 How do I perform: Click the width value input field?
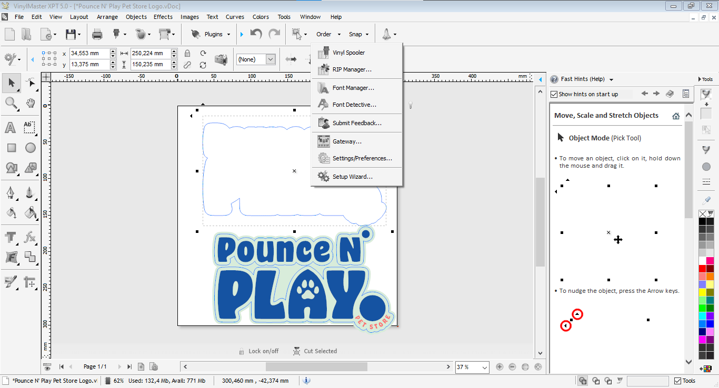tap(150, 53)
